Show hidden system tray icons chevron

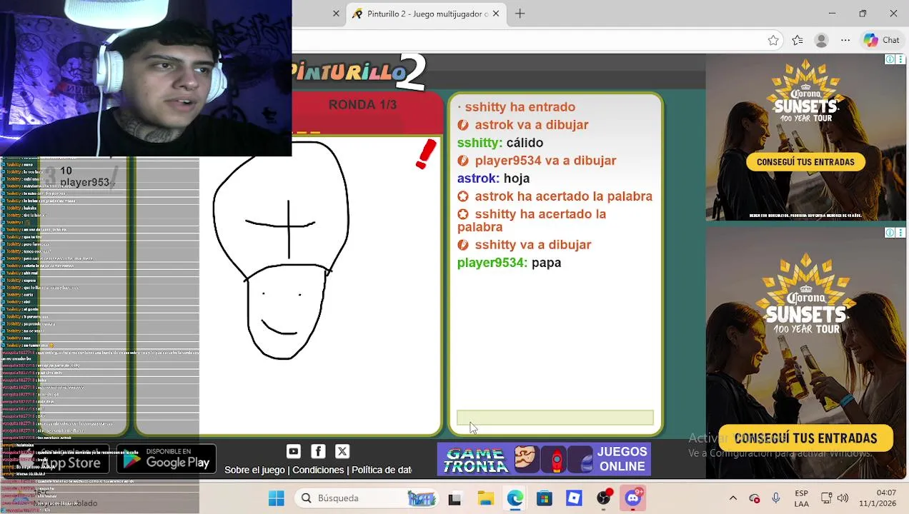point(732,498)
